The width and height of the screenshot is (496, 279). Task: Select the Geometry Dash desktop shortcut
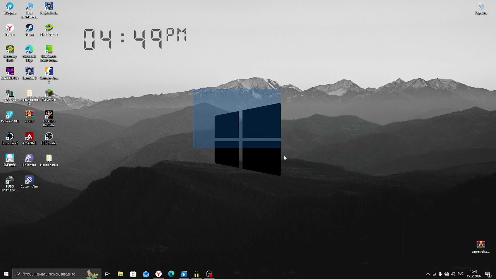(10, 54)
